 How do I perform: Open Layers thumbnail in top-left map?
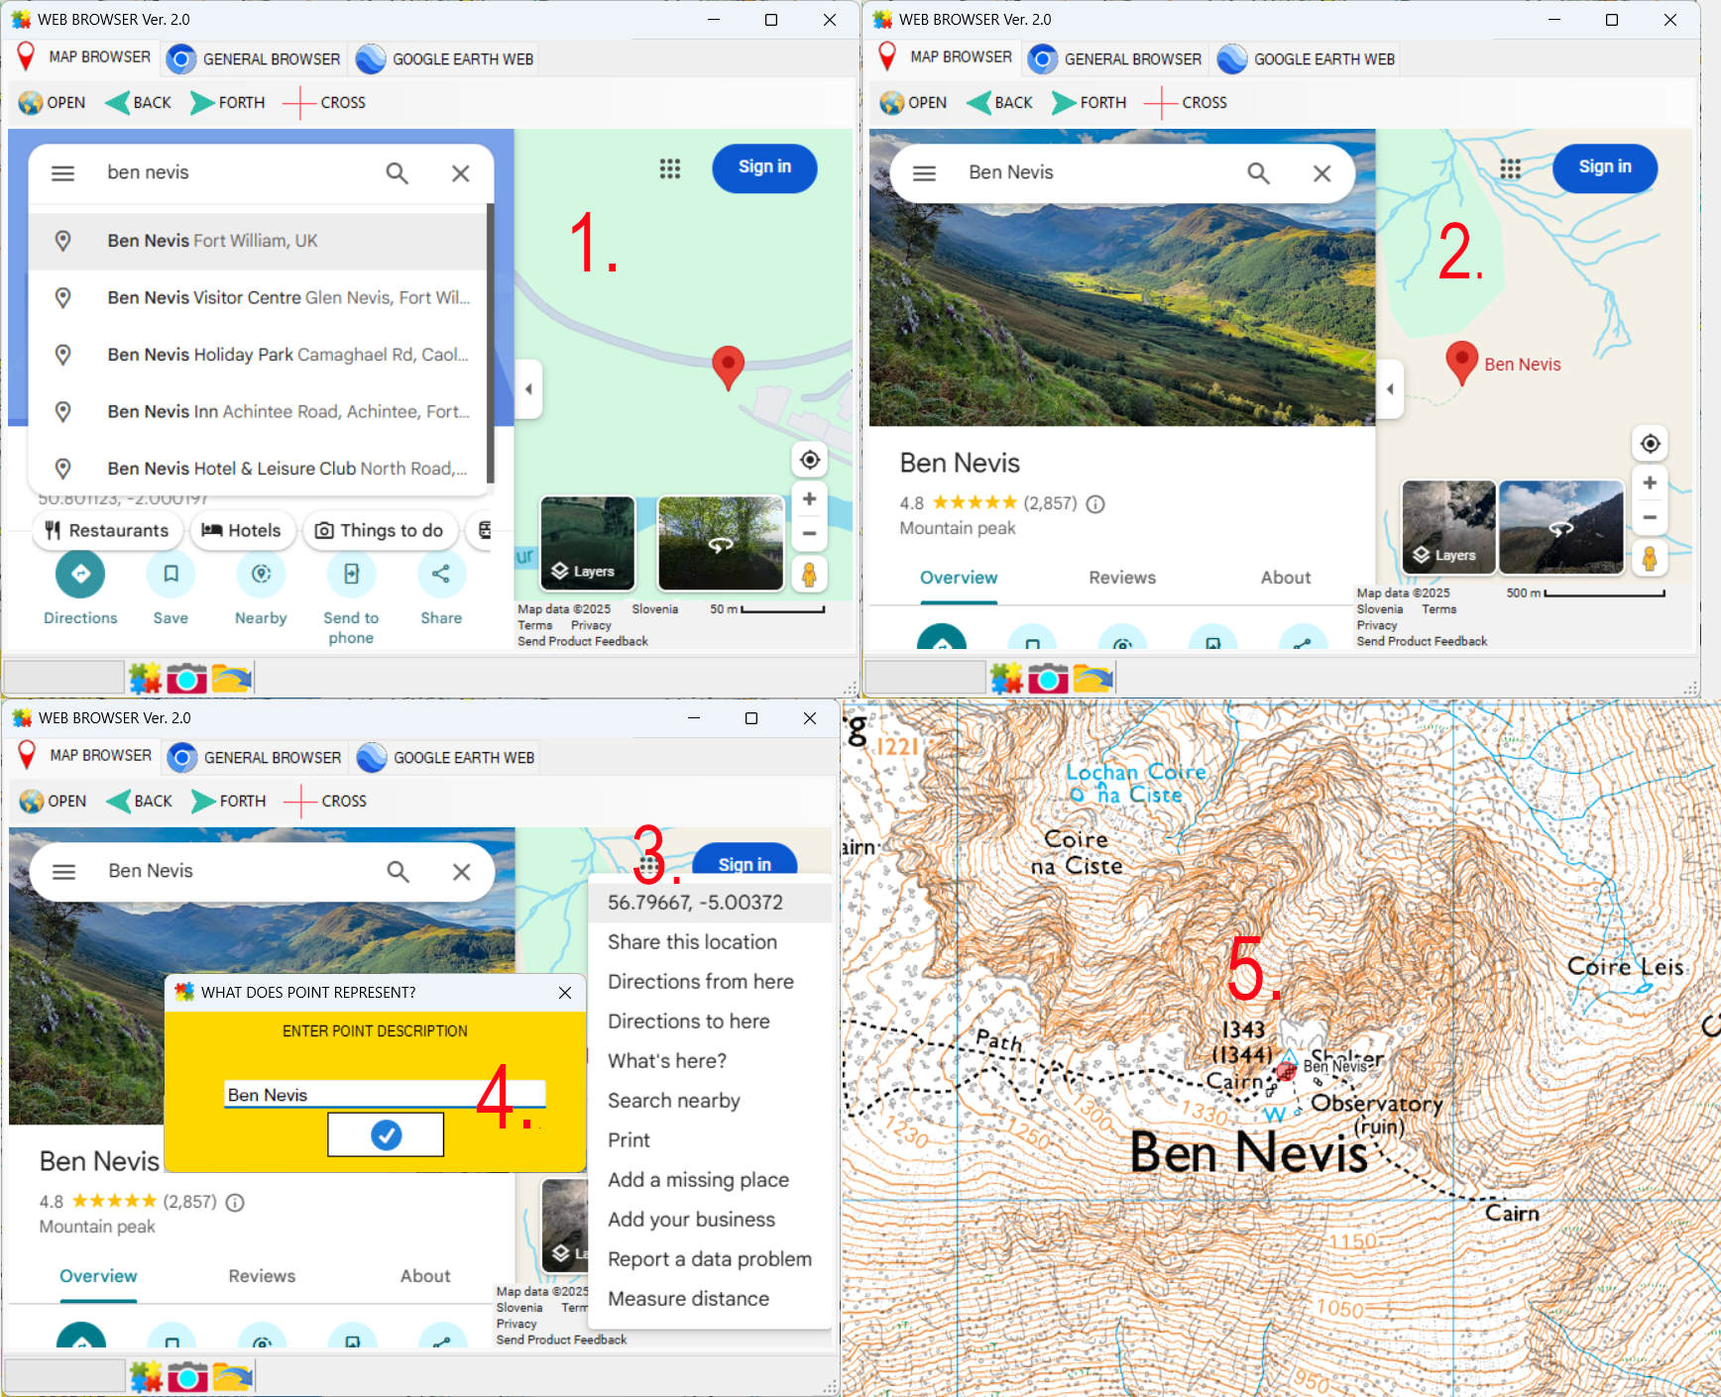587,543
